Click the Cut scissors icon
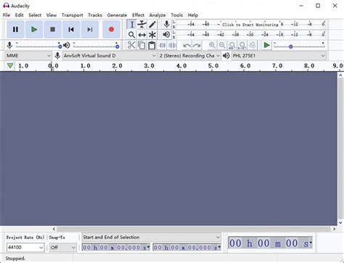 click(x=131, y=45)
